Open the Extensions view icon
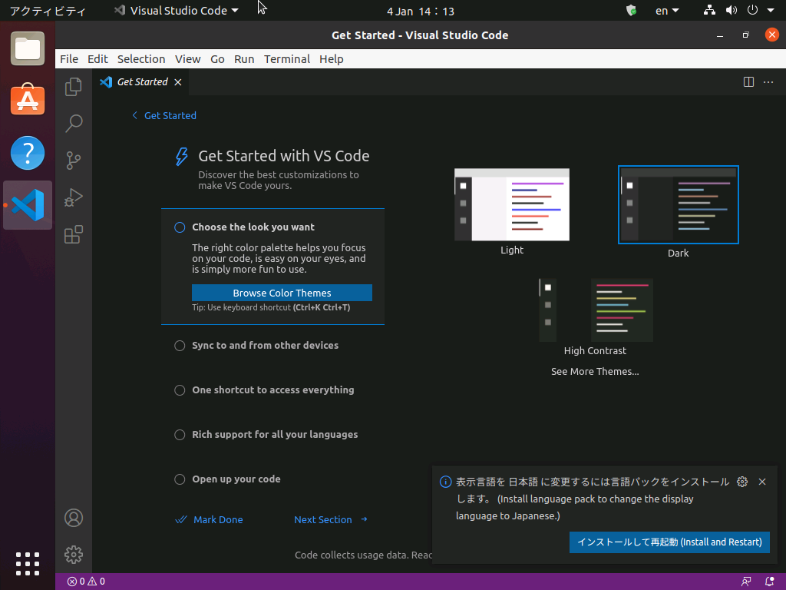Image resolution: width=786 pixels, height=590 pixels. [x=74, y=234]
